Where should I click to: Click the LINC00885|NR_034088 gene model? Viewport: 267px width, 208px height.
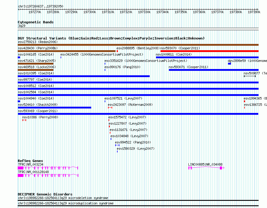(x=206, y=168)
